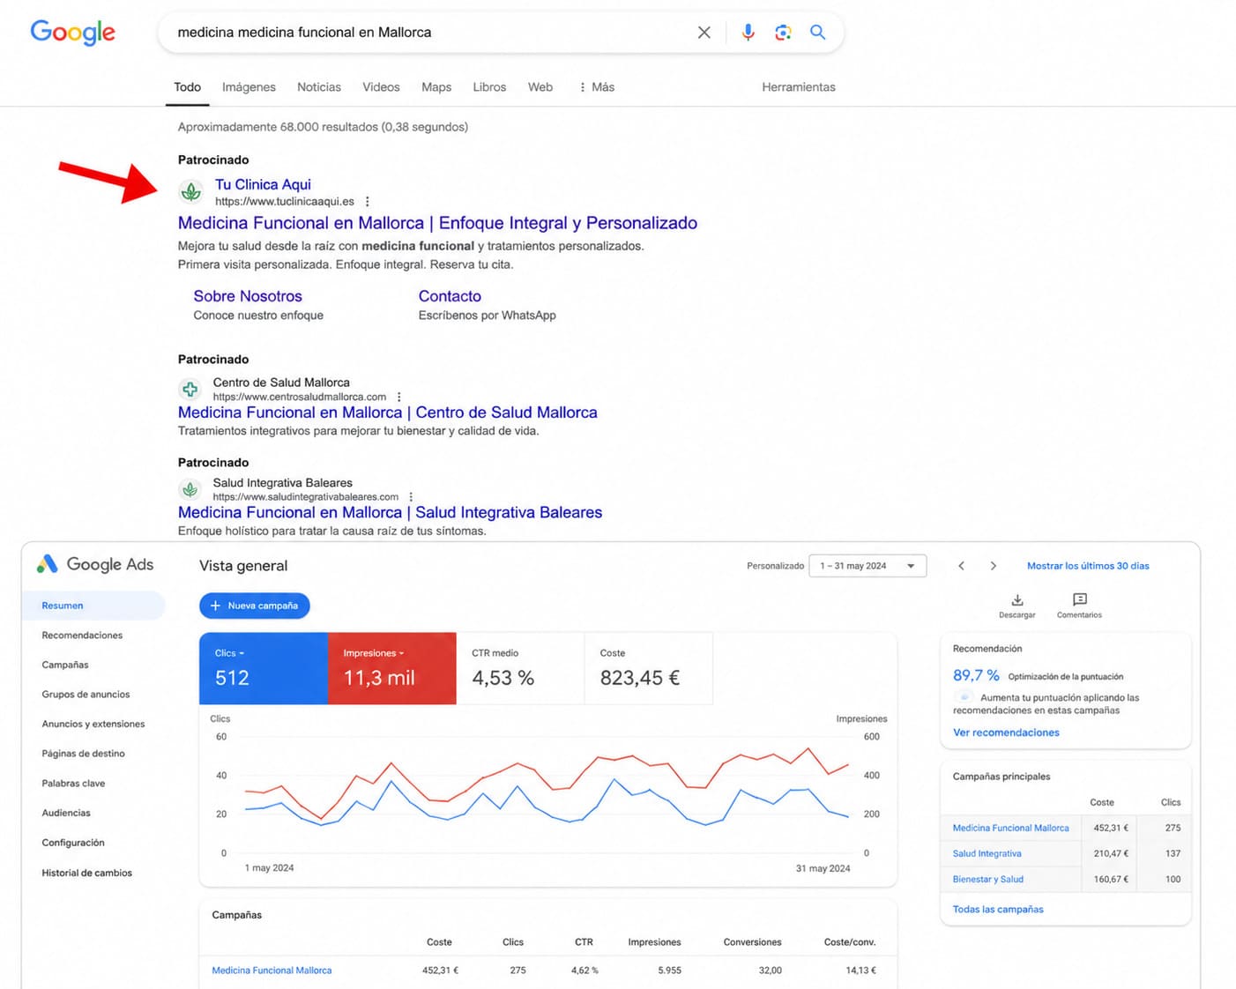
Task: Open Google Lens image search
Action: tap(782, 33)
